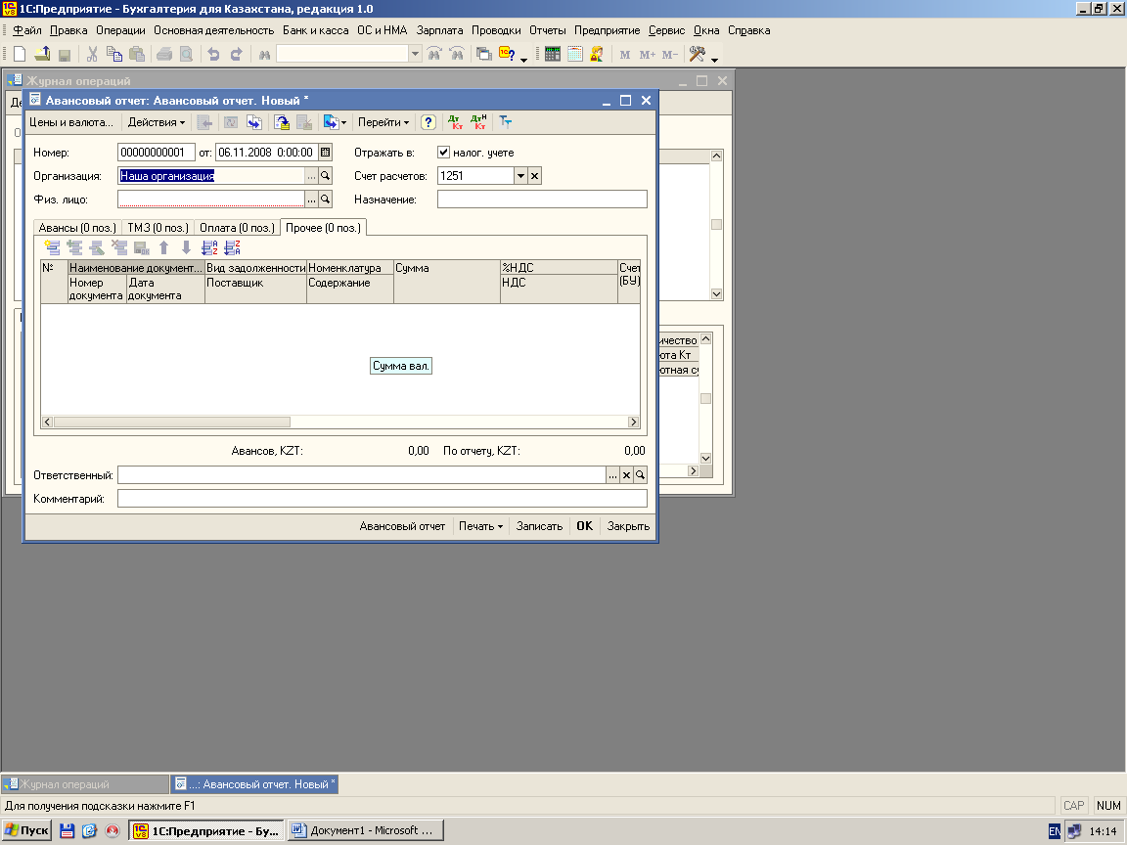Click the move row up arrow icon

pos(164,247)
